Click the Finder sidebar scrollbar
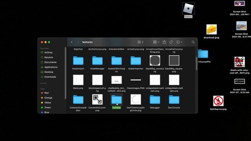This screenshot has height=141, width=251. coord(65,73)
